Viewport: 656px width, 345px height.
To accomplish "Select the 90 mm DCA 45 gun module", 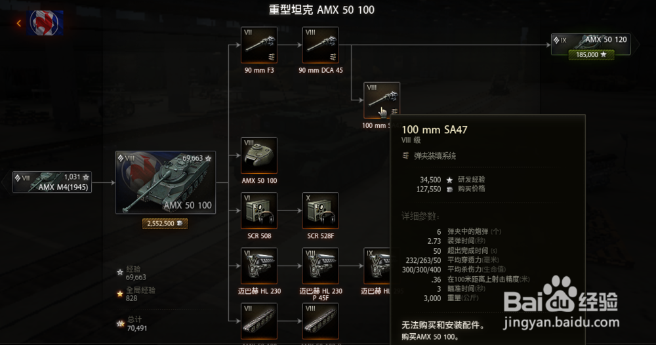I will point(321,45).
